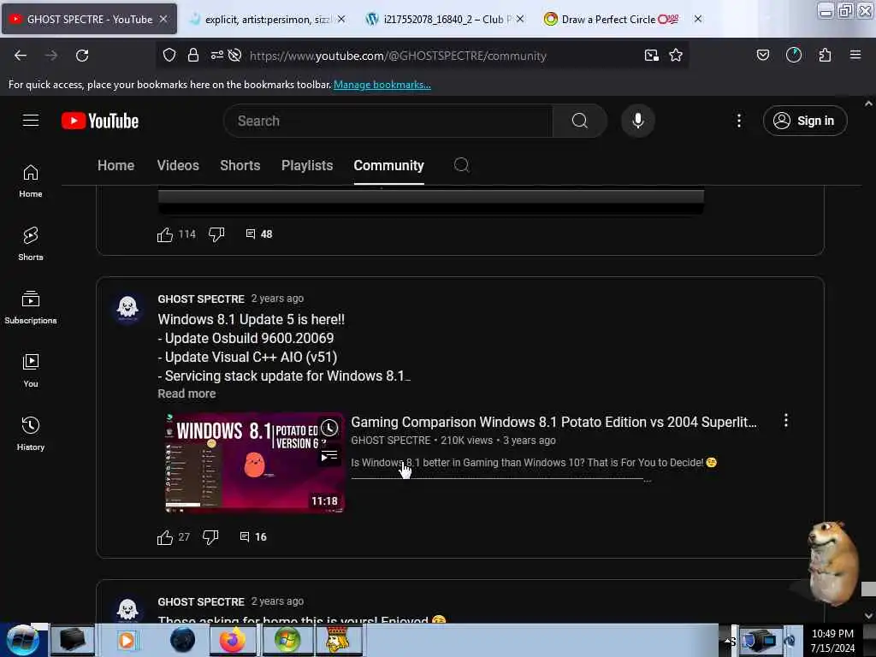Image resolution: width=876 pixels, height=657 pixels.
Task: Switch to the channel Videos tab
Action: coord(178,165)
